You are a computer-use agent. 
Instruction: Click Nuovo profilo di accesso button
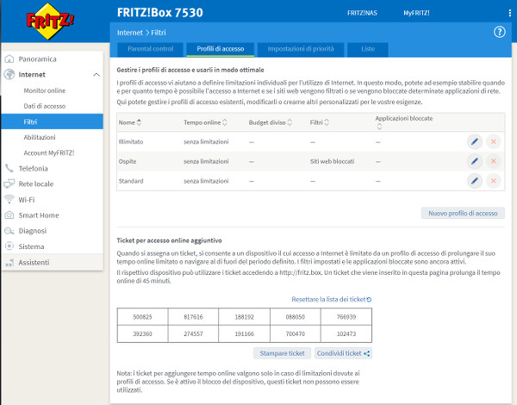coord(463,213)
